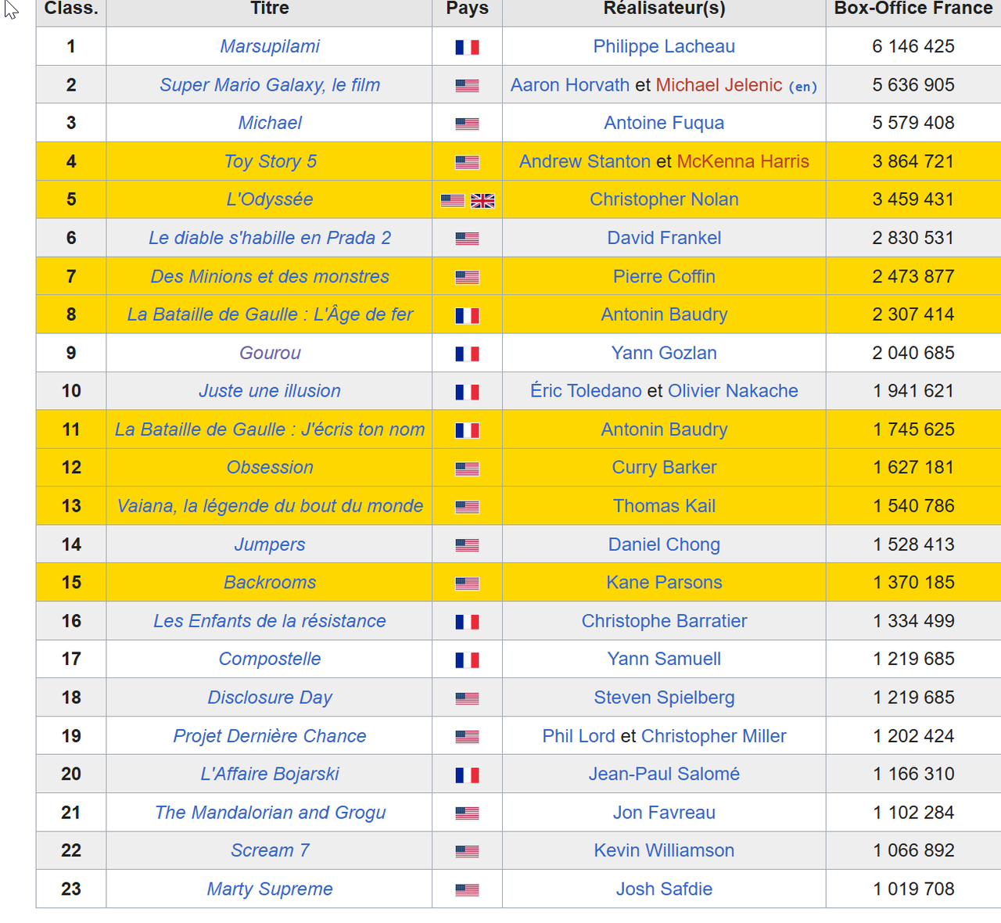This screenshot has height=923, width=1001.
Task: Open the Gourou film link
Action: [x=270, y=354]
